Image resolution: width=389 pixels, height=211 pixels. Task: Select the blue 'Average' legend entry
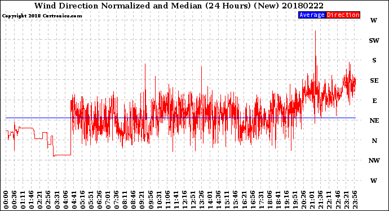312,15
